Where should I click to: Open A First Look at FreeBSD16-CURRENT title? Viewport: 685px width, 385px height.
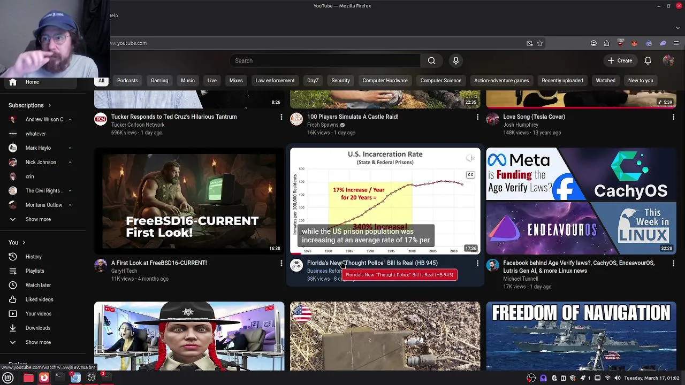click(159, 263)
